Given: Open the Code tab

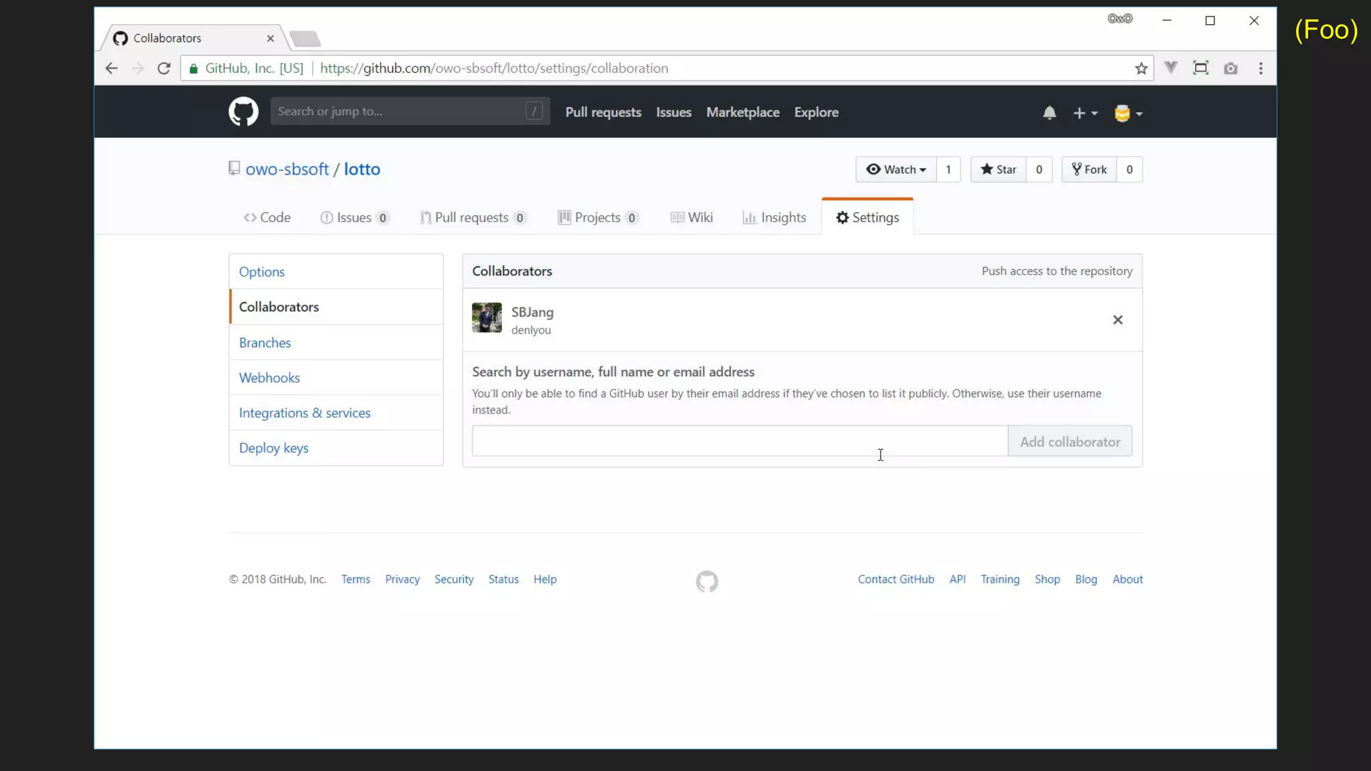Looking at the screenshot, I should [267, 218].
